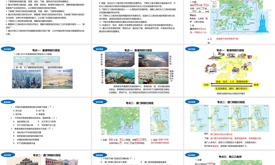
Task: Click the 资金、技术、人才、管理经验等 label
Action: pyautogui.click(x=232, y=81)
